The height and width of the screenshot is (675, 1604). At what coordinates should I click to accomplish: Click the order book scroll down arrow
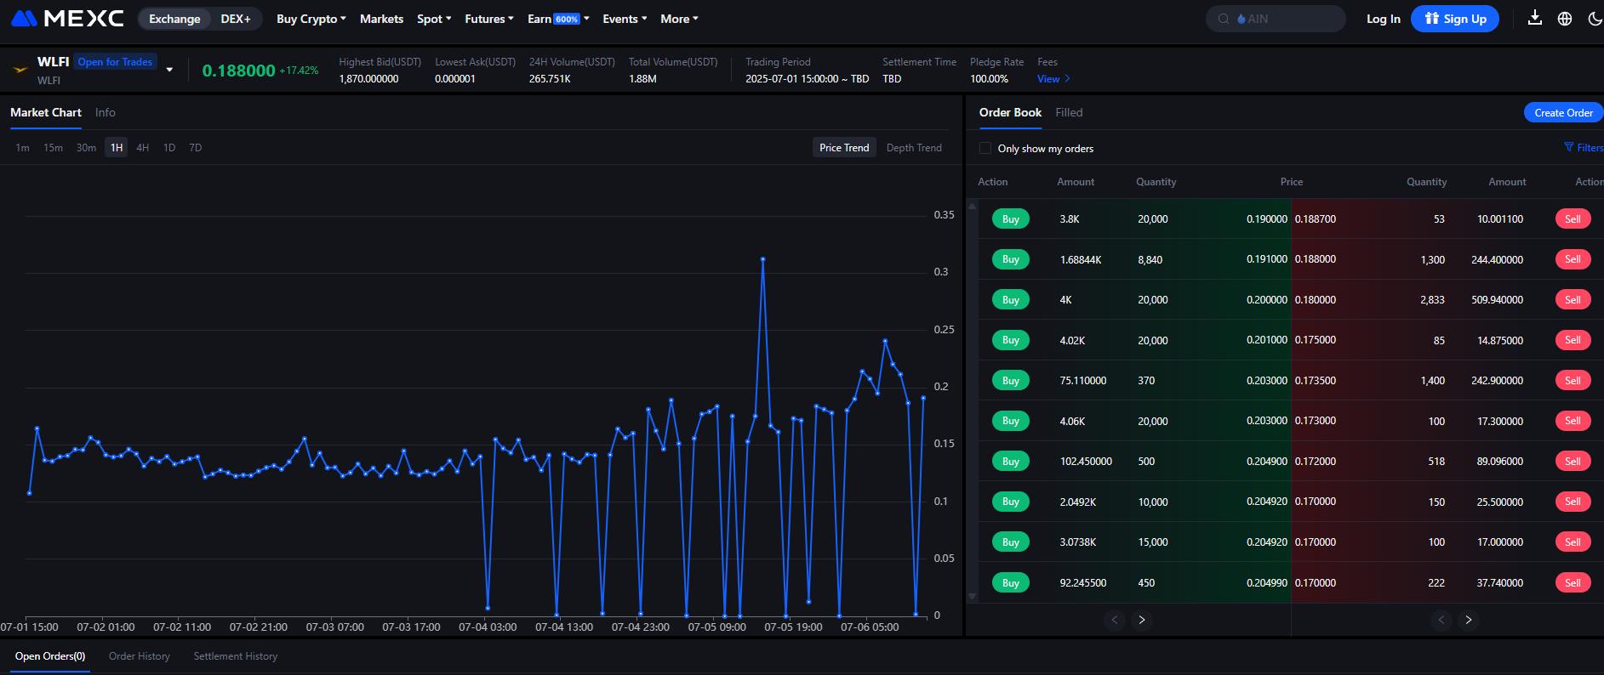pyautogui.click(x=973, y=597)
